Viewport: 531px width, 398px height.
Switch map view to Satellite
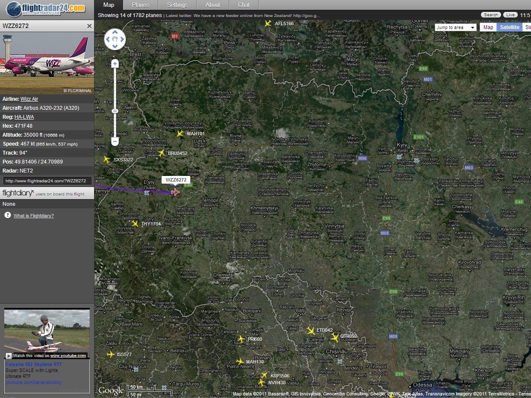(510, 27)
